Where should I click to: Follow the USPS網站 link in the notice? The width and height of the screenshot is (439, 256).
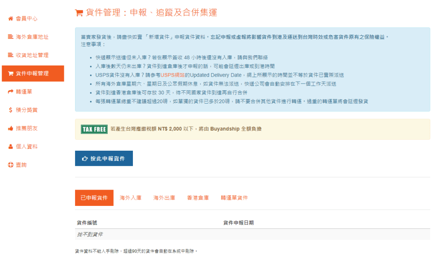click(x=172, y=75)
